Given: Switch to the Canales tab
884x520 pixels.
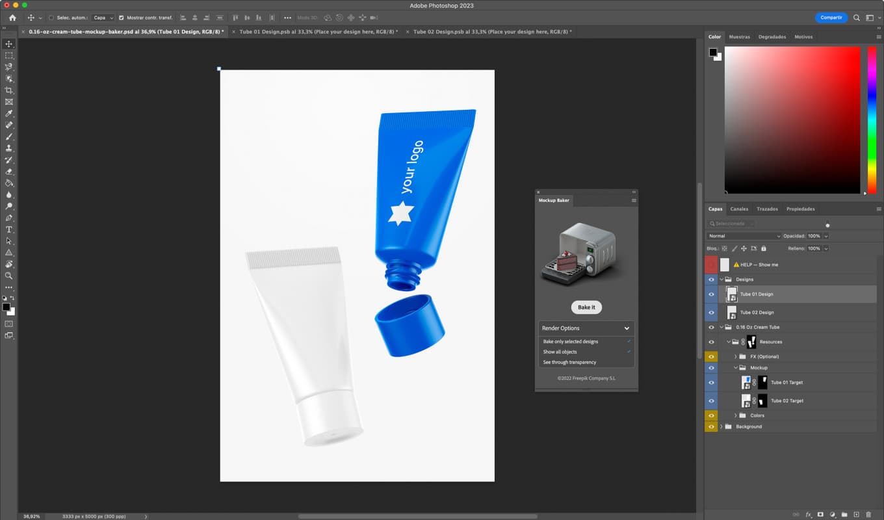Looking at the screenshot, I should 739,209.
